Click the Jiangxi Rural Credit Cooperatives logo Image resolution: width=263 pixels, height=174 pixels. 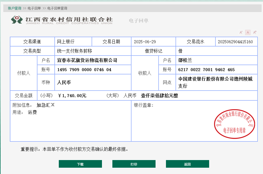(x=62, y=20)
